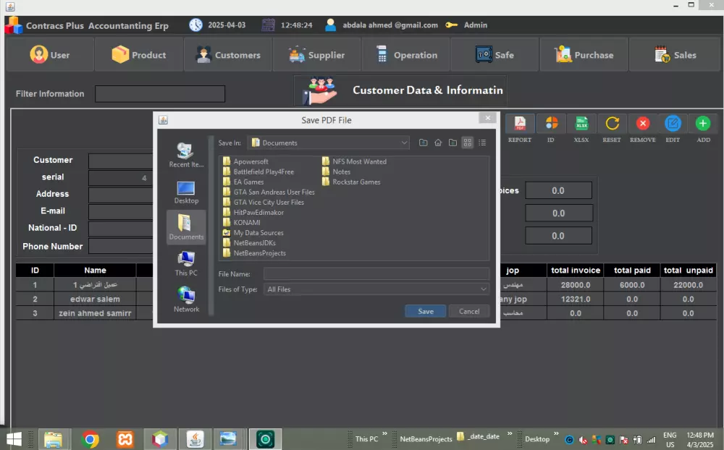Open the Supplier module

click(x=316, y=54)
